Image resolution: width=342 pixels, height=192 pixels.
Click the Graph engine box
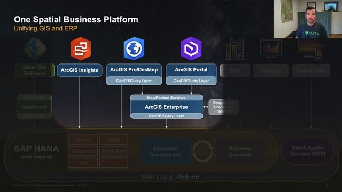(x=114, y=140)
